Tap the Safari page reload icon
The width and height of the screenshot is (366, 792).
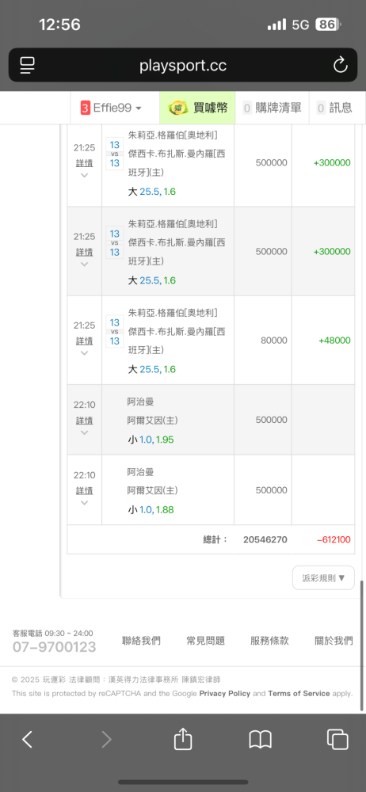tap(340, 65)
